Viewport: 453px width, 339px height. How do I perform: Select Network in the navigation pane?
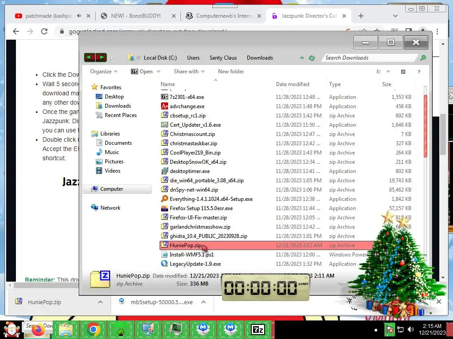coord(110,207)
